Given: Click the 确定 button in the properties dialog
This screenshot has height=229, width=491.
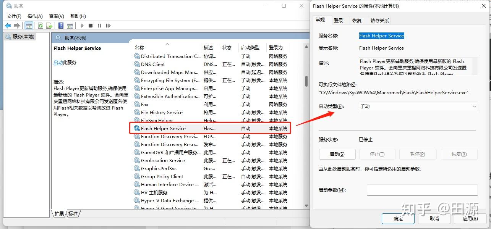Looking at the screenshot, I should tap(398, 219).
